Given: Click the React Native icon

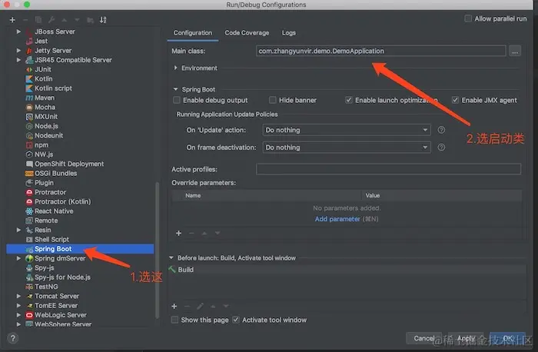Looking at the screenshot, I should (x=29, y=211).
